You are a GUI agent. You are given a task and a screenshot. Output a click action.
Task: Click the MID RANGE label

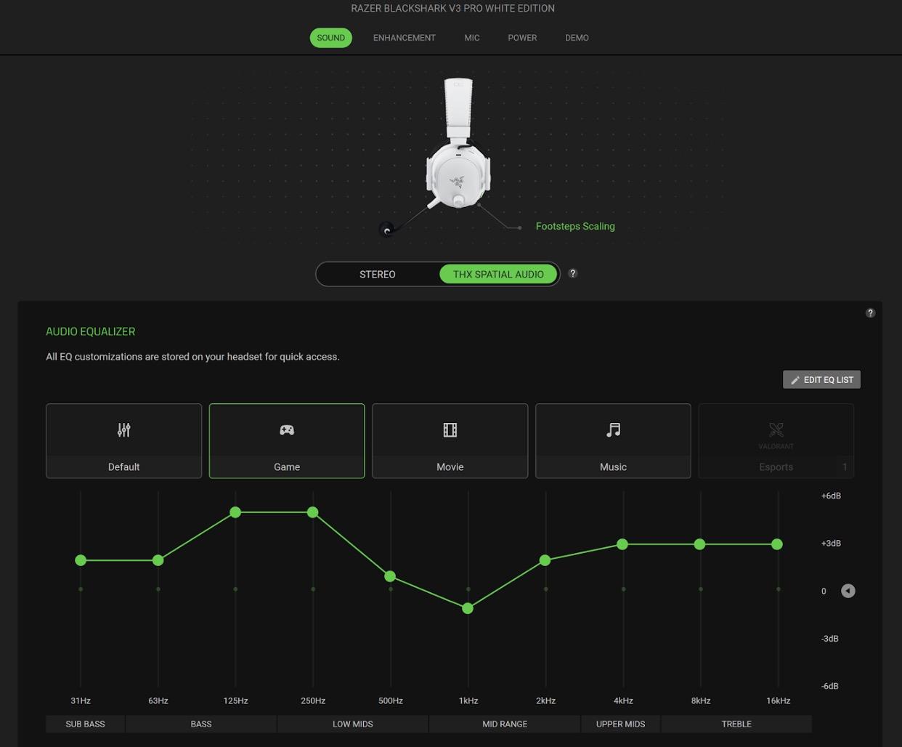[505, 724]
